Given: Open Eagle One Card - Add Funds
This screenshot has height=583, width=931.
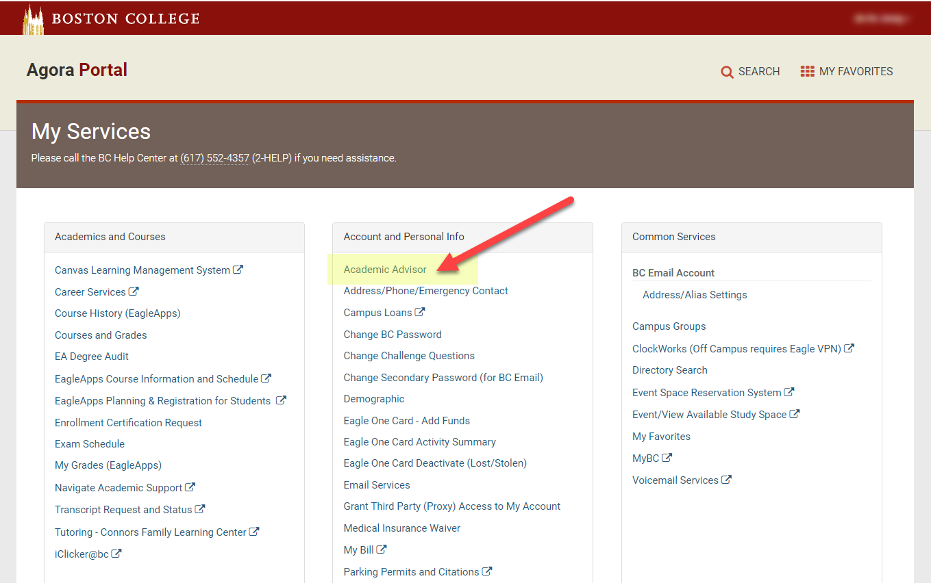Looking at the screenshot, I should (407, 421).
